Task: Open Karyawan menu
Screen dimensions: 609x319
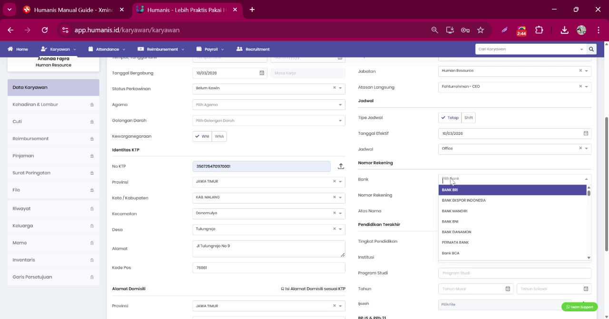Action: [x=59, y=49]
